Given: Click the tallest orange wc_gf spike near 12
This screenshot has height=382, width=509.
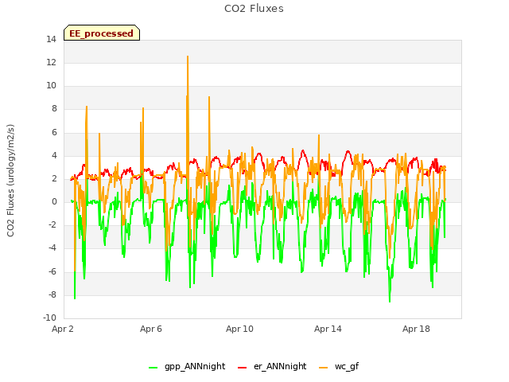Looking at the screenshot, I should 188,57.
